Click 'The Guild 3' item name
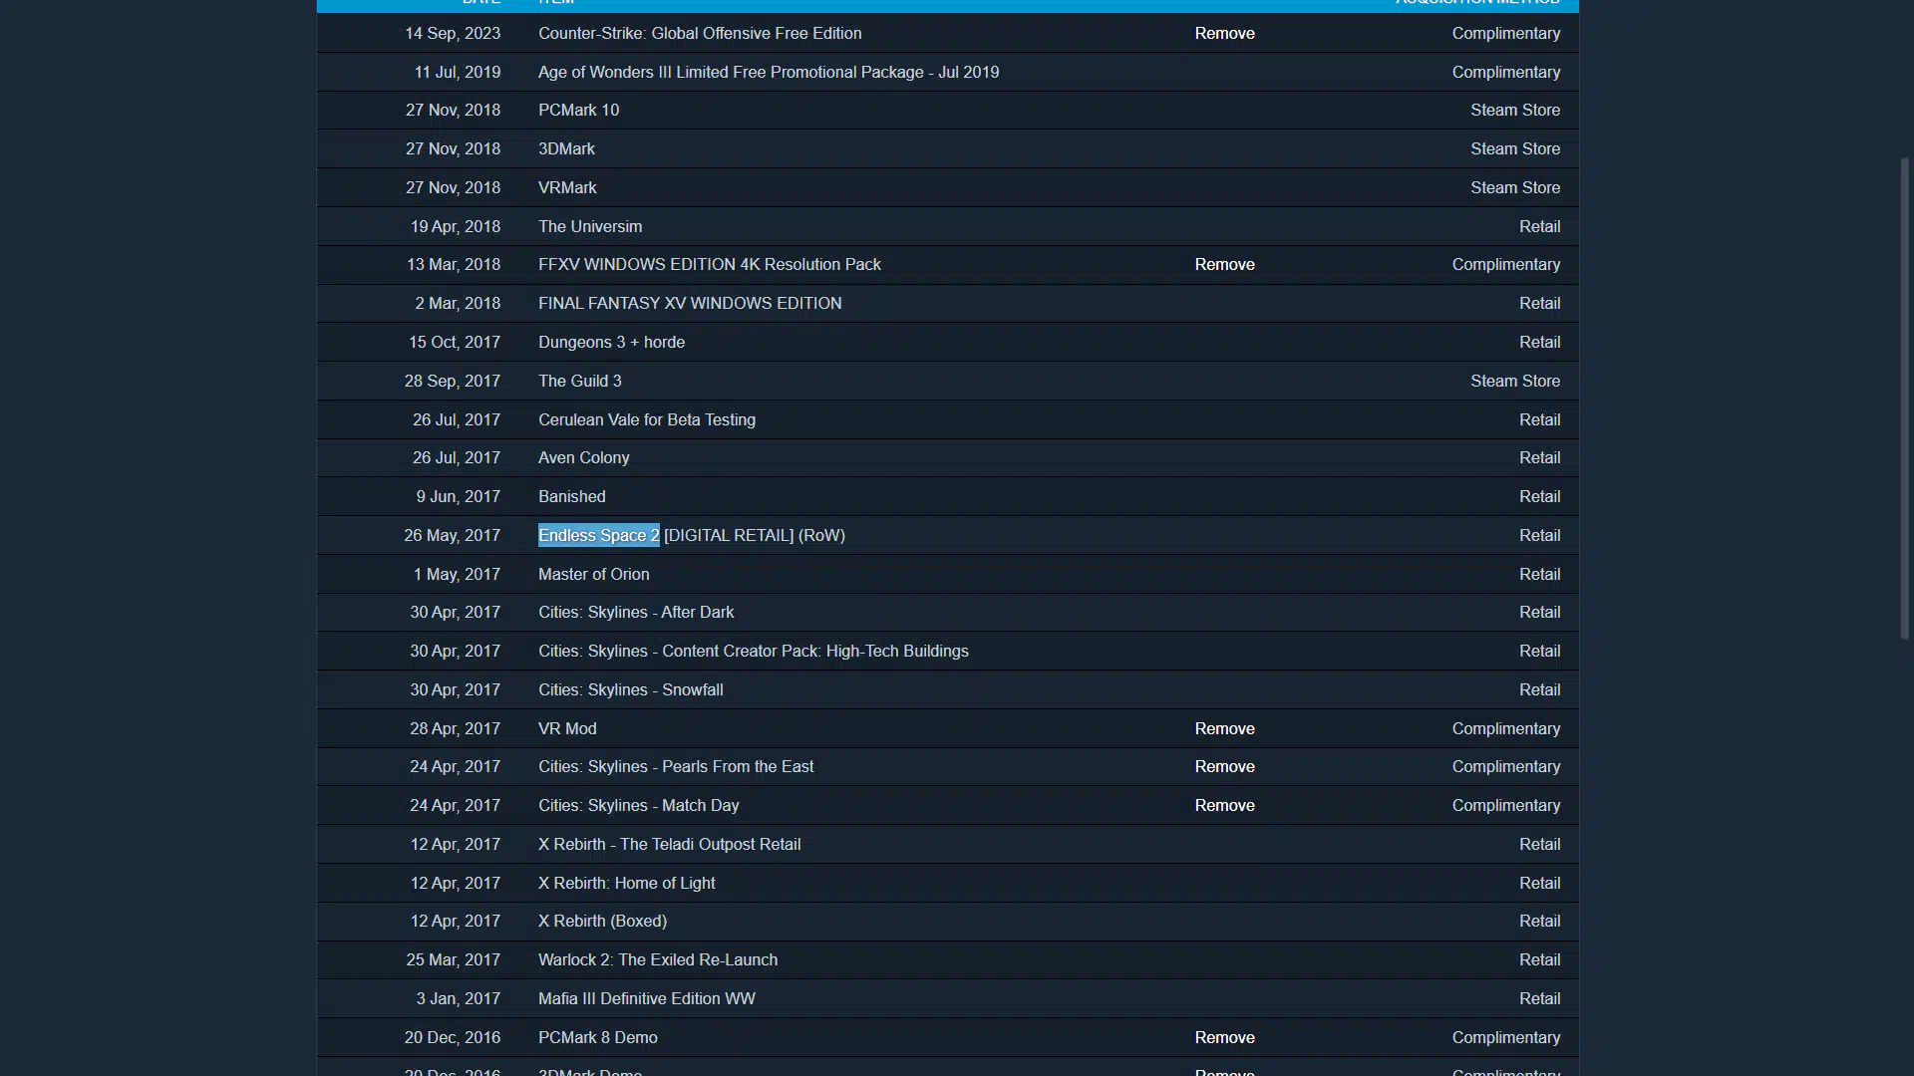The width and height of the screenshot is (1914, 1076). click(x=579, y=381)
